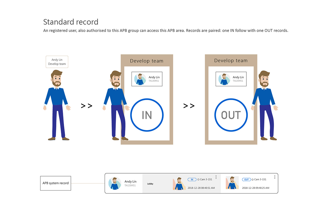Click the OUT record snapshot thumbnail
This screenshot has width=313, height=221.
click(232, 183)
